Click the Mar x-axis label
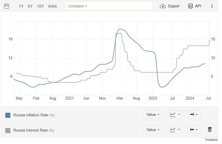 coord(120,98)
